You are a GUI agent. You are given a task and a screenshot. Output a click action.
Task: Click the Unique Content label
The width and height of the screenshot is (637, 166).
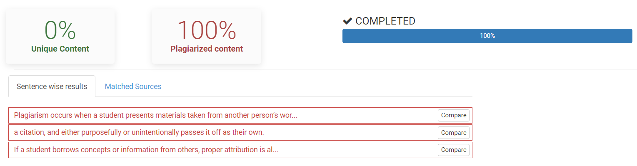coord(60,49)
